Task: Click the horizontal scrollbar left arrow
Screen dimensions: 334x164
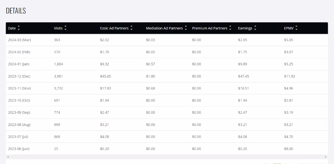Action: point(8,157)
